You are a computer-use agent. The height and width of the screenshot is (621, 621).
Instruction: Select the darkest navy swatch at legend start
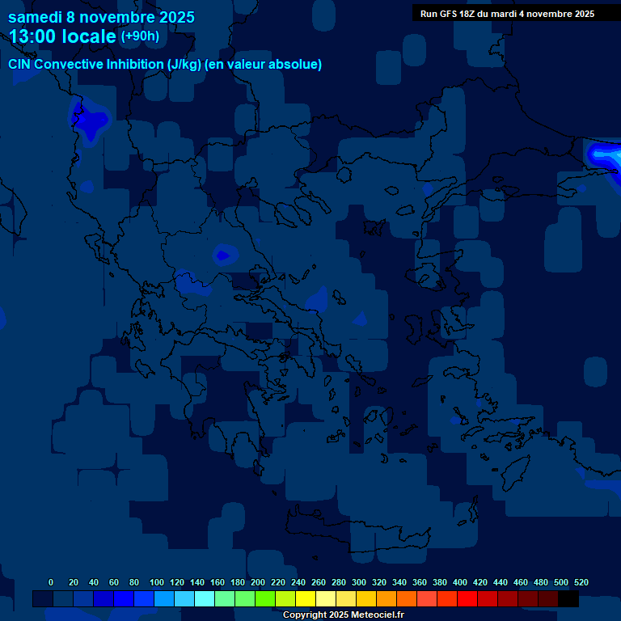point(43,599)
